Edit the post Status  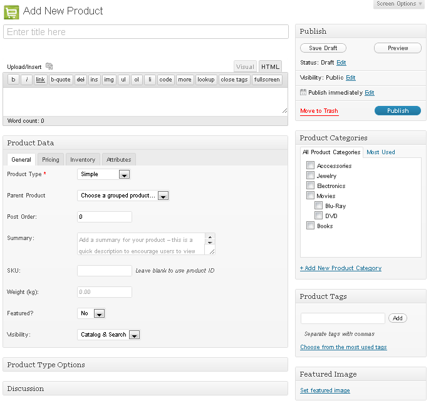[341, 63]
